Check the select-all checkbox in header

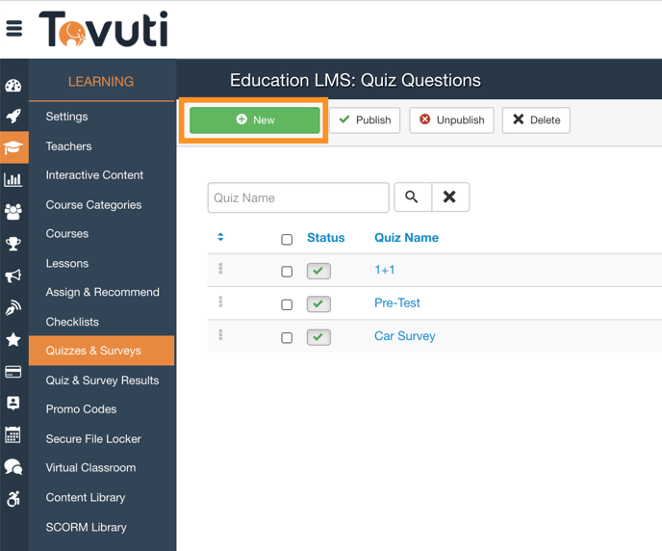coord(287,239)
